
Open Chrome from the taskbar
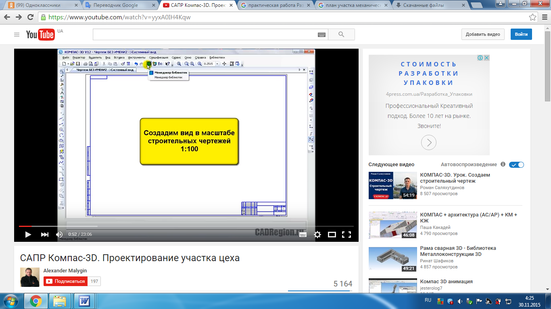click(x=36, y=301)
